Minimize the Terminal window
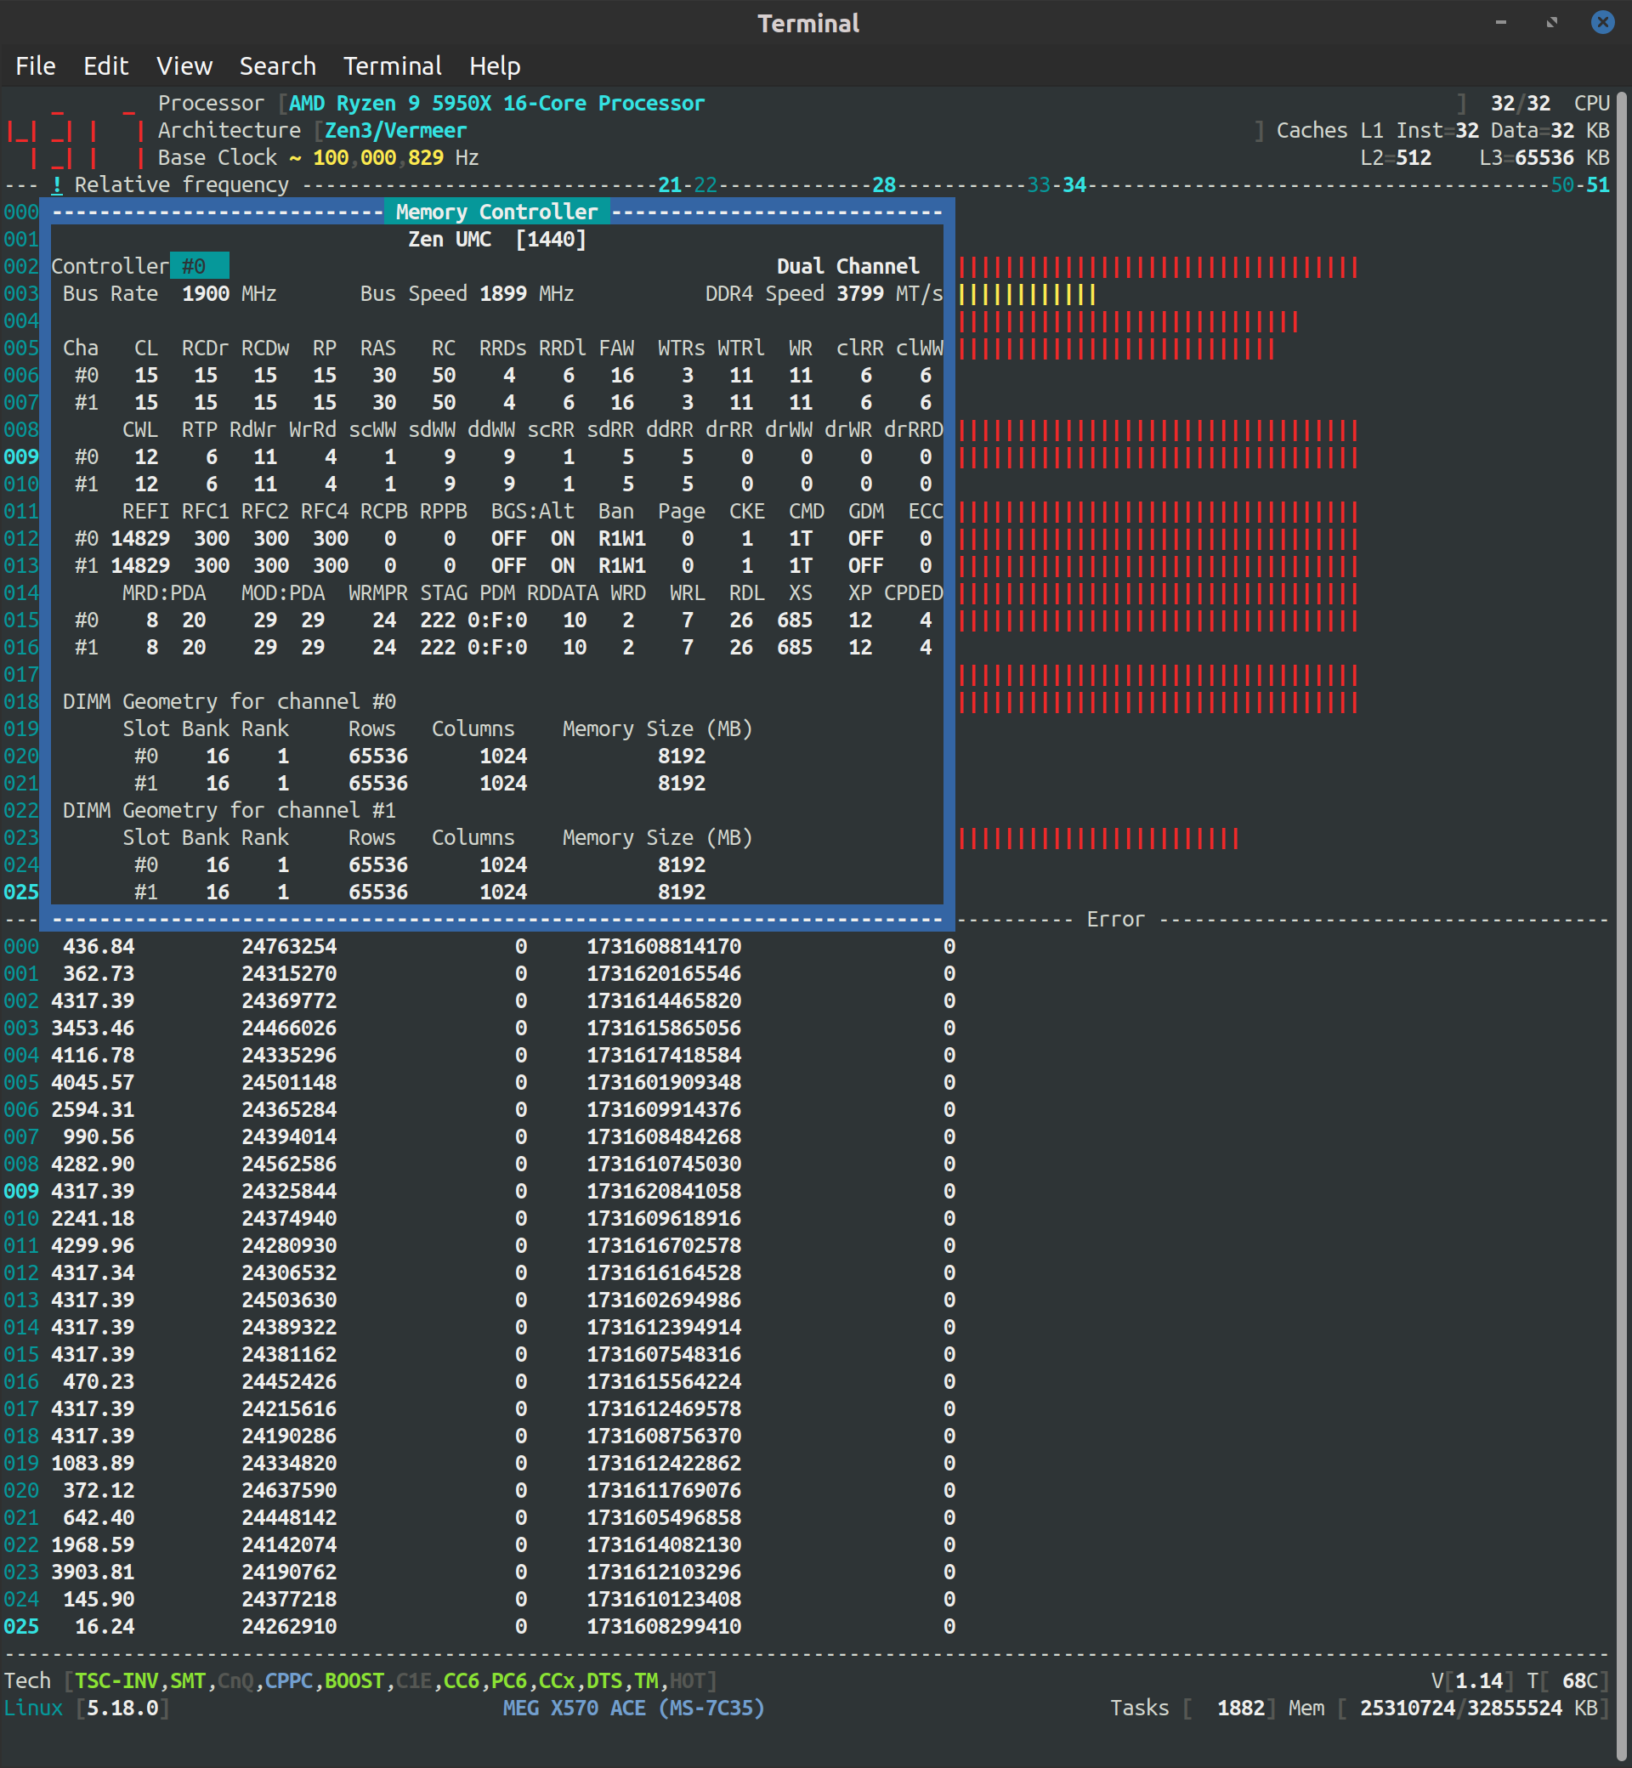1632x1768 pixels. pyautogui.click(x=1500, y=22)
